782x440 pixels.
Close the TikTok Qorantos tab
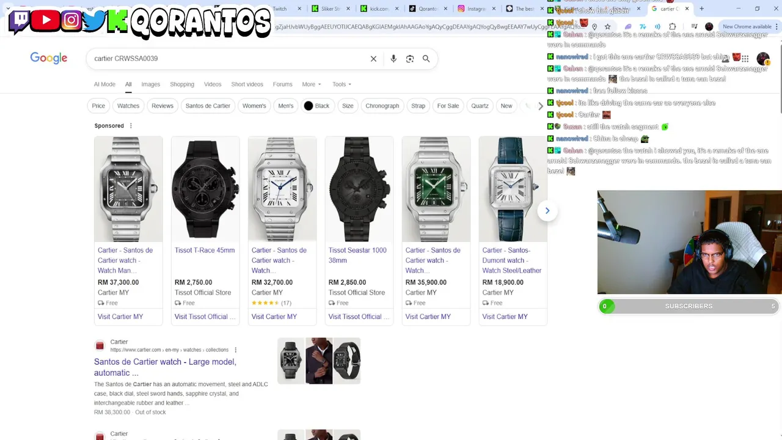445,9
